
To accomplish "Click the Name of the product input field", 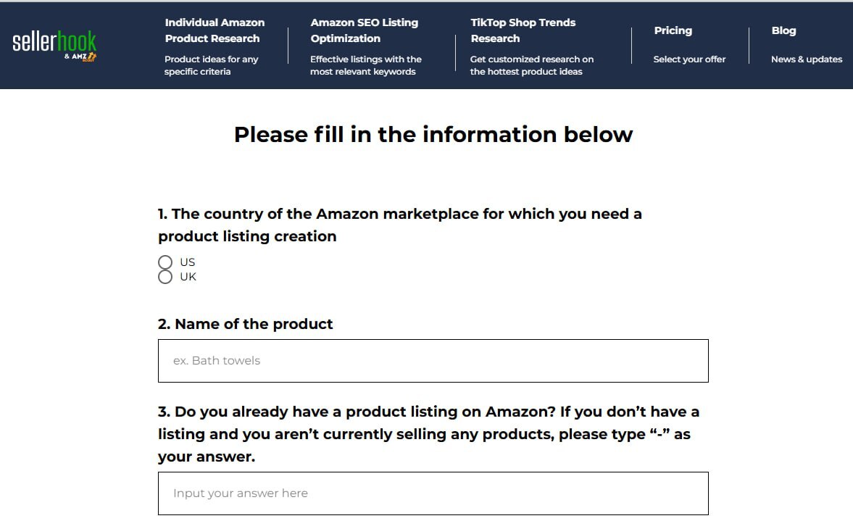I will click(x=433, y=360).
